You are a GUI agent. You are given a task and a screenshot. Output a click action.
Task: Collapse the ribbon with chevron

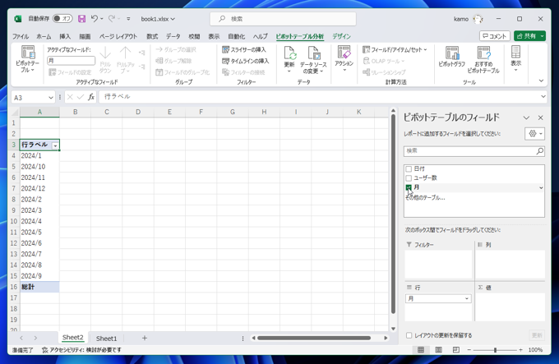(541, 81)
